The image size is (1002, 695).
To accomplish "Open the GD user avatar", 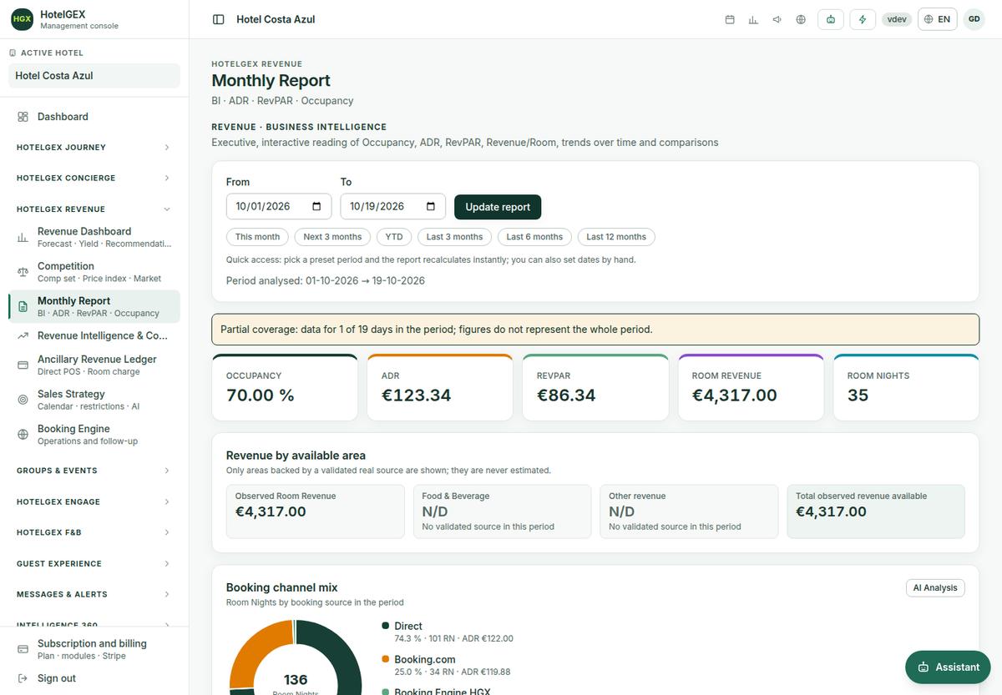I will pyautogui.click(x=974, y=19).
